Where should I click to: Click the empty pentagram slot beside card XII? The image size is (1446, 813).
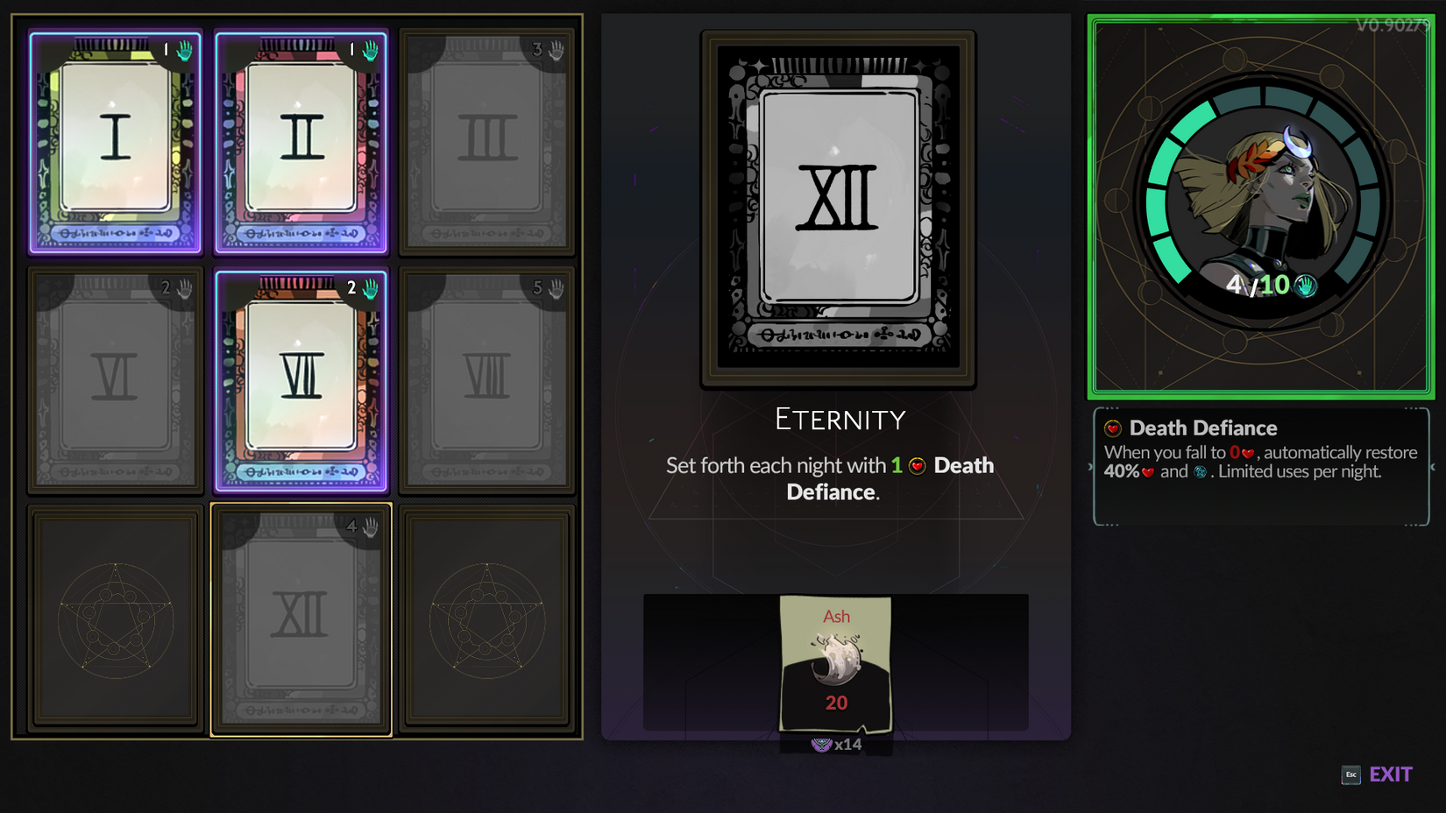[x=116, y=619]
